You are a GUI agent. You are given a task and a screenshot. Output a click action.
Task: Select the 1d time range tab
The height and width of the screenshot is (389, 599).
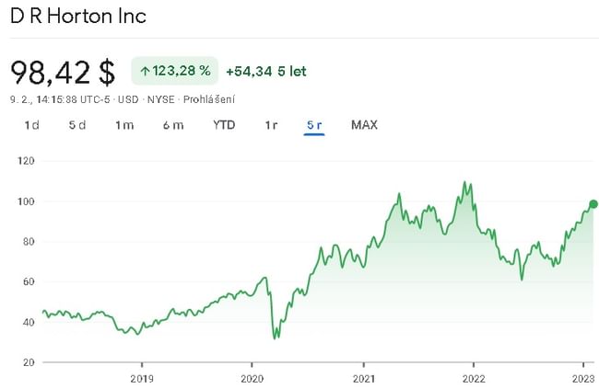click(31, 125)
